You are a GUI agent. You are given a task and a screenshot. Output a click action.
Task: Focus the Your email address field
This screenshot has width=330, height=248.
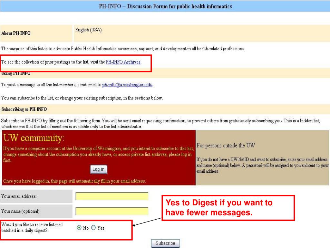[112, 196]
